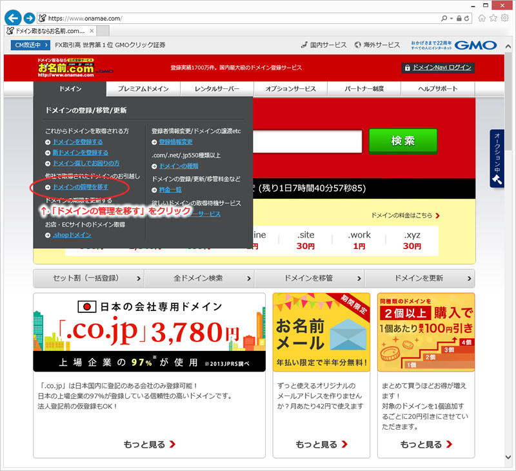Click ドメインの管理を移す link
The width and height of the screenshot is (516, 471).
point(81,187)
